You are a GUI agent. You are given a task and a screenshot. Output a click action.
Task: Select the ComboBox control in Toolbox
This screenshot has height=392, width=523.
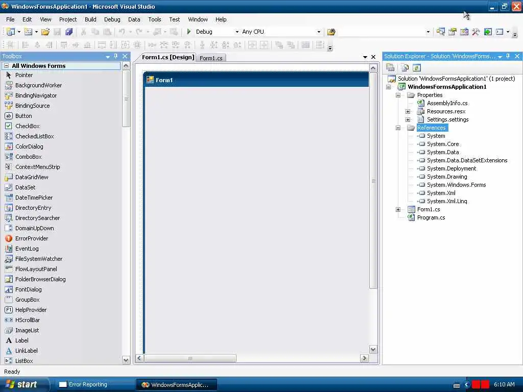click(61, 157)
